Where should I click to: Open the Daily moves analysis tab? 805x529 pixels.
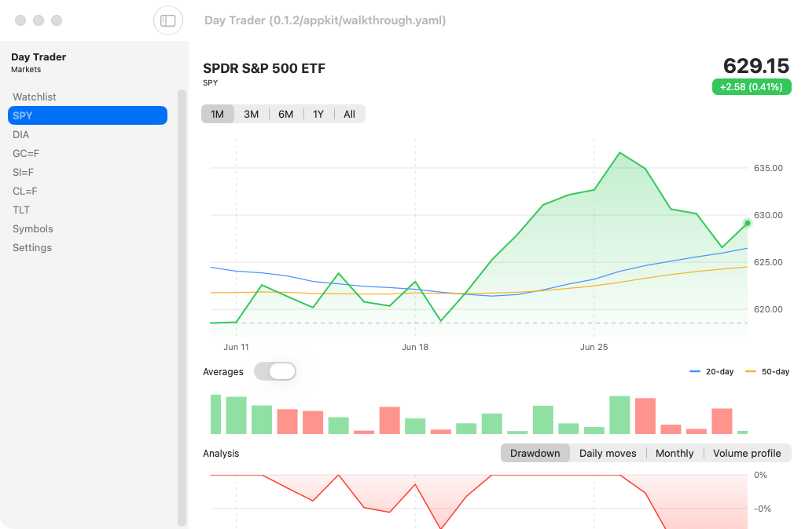coord(608,453)
